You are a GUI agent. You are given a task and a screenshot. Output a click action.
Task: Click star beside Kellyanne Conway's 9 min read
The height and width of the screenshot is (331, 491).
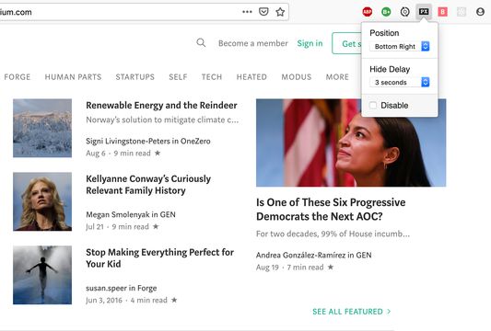pos(156,226)
